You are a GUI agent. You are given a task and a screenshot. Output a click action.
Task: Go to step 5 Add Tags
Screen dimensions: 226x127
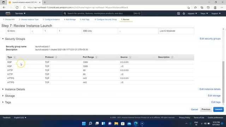pyautogui.click(x=85, y=19)
